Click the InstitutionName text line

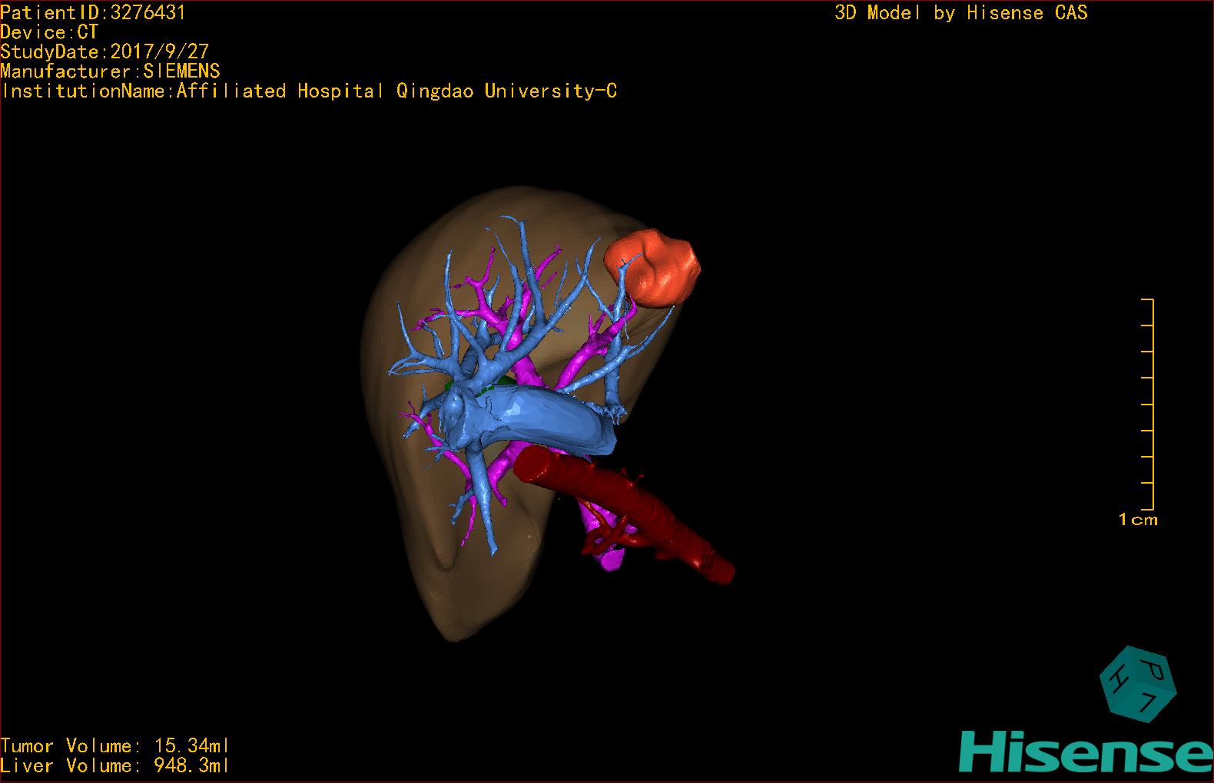(309, 91)
